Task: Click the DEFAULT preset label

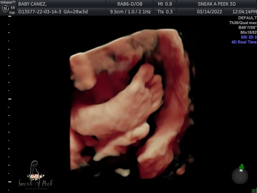Action: point(247,18)
